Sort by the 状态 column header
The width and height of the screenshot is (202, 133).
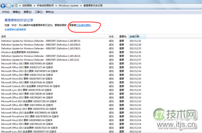pos(113,36)
